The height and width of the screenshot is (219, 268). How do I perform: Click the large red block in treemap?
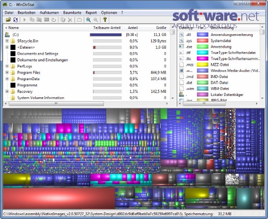click(59, 198)
